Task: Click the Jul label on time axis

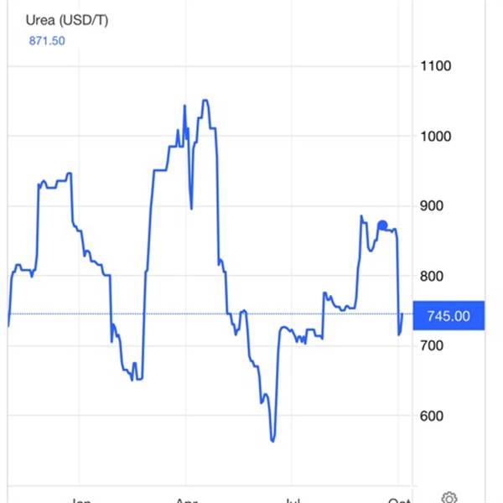Action: tap(293, 500)
